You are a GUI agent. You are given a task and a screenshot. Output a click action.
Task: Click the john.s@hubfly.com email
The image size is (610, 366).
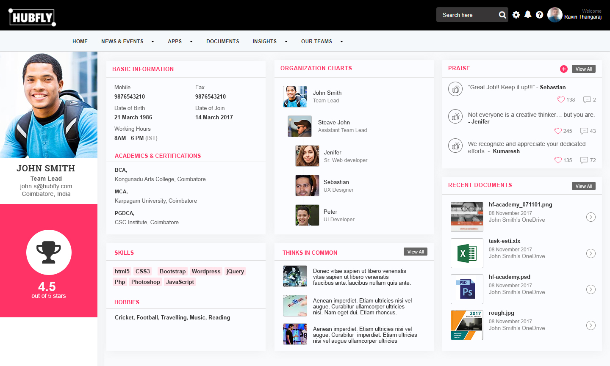46,186
